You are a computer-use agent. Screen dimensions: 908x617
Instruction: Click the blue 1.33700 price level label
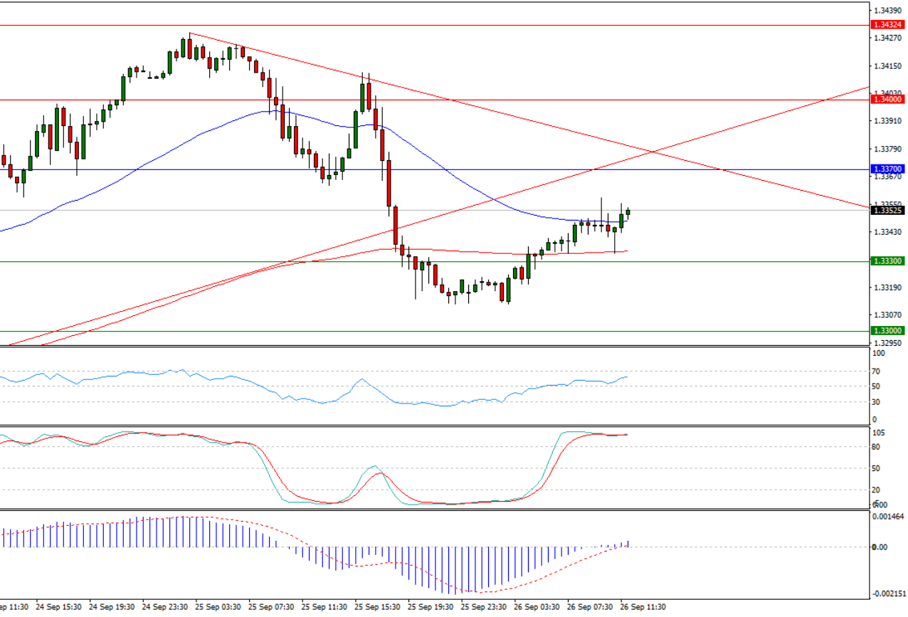click(887, 169)
